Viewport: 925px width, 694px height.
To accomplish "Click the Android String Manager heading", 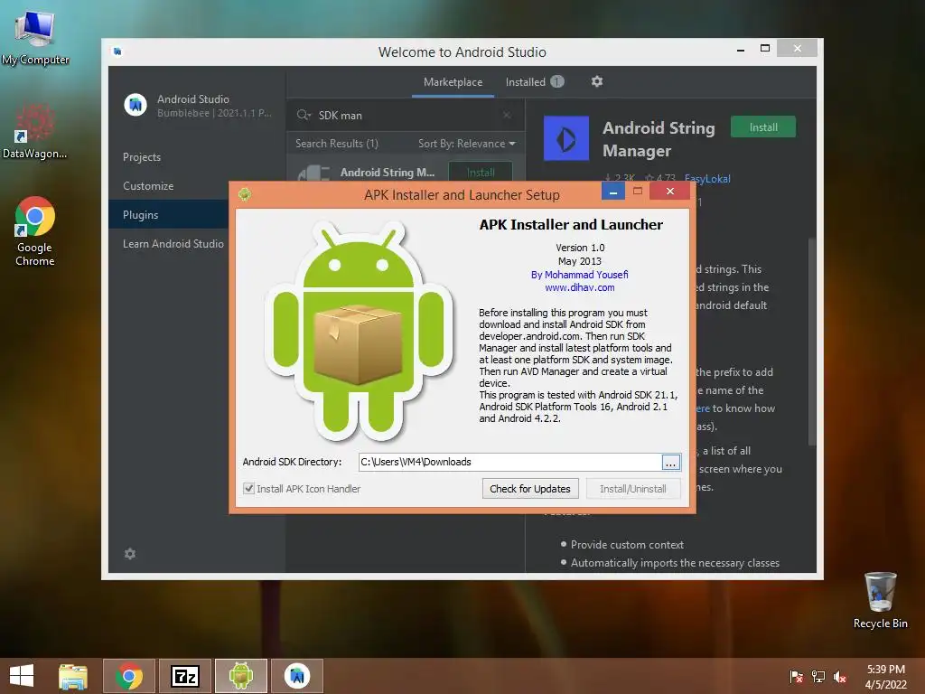I will tap(659, 138).
